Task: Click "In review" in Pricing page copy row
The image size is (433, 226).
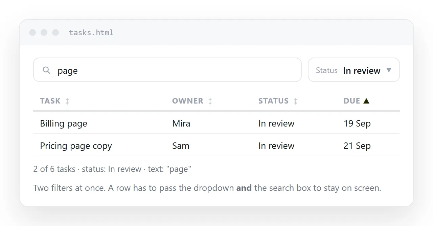Action: [x=276, y=146]
